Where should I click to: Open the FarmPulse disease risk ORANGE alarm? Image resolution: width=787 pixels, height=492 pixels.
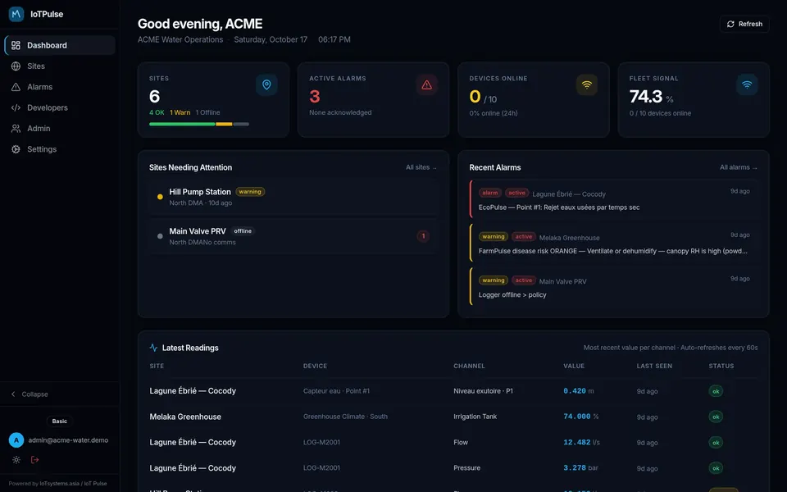pyautogui.click(x=613, y=244)
